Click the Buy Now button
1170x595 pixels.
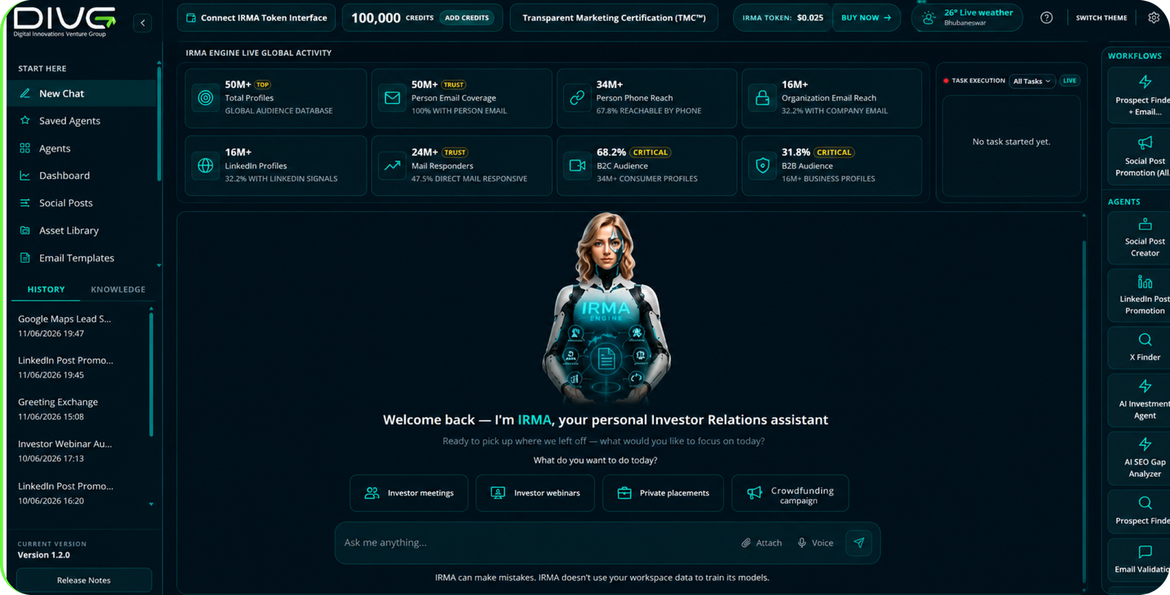point(867,18)
